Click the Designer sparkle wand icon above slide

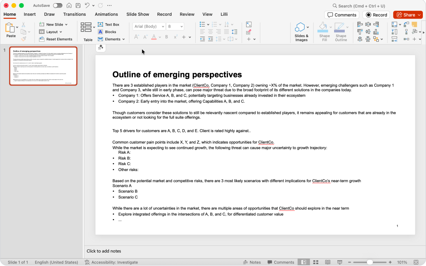pyautogui.click(x=101, y=47)
